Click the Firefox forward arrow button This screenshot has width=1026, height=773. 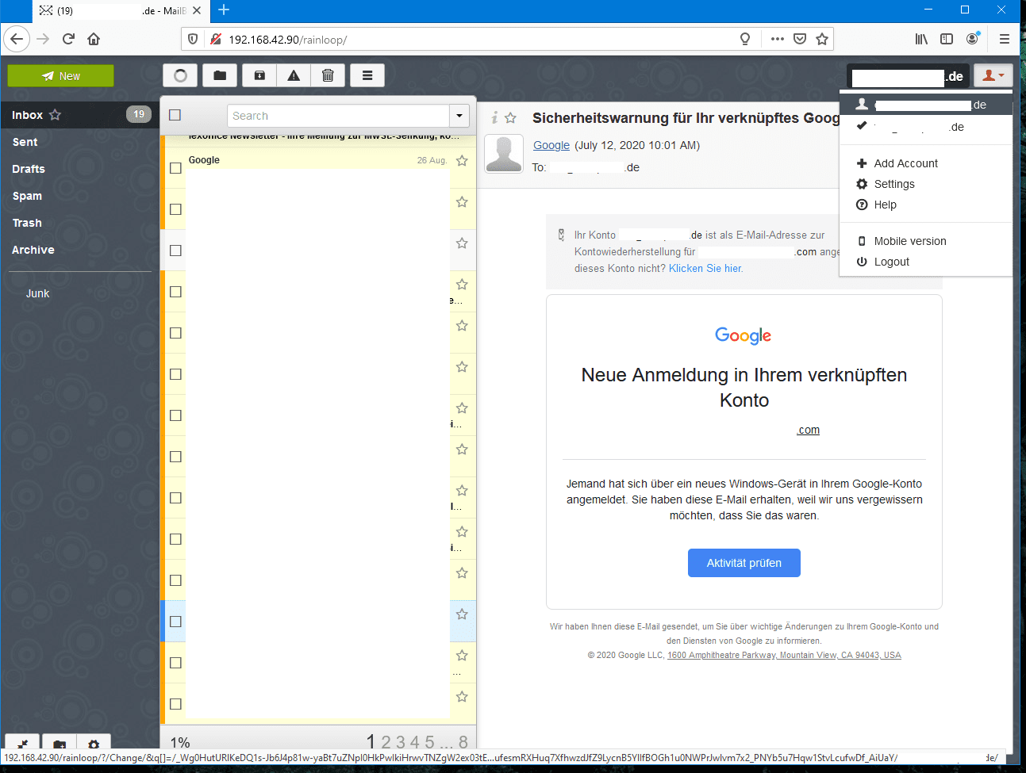tap(43, 39)
